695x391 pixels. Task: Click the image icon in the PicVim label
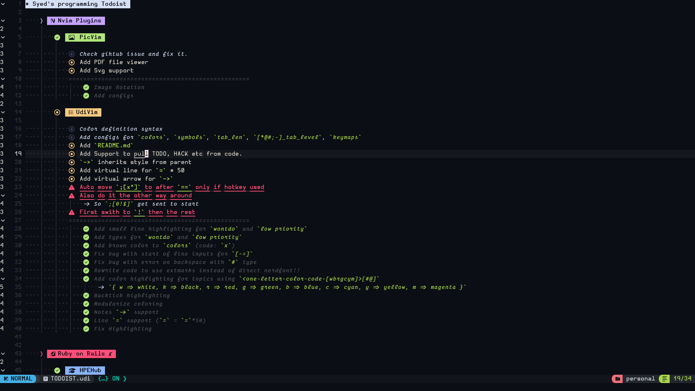(x=72, y=37)
